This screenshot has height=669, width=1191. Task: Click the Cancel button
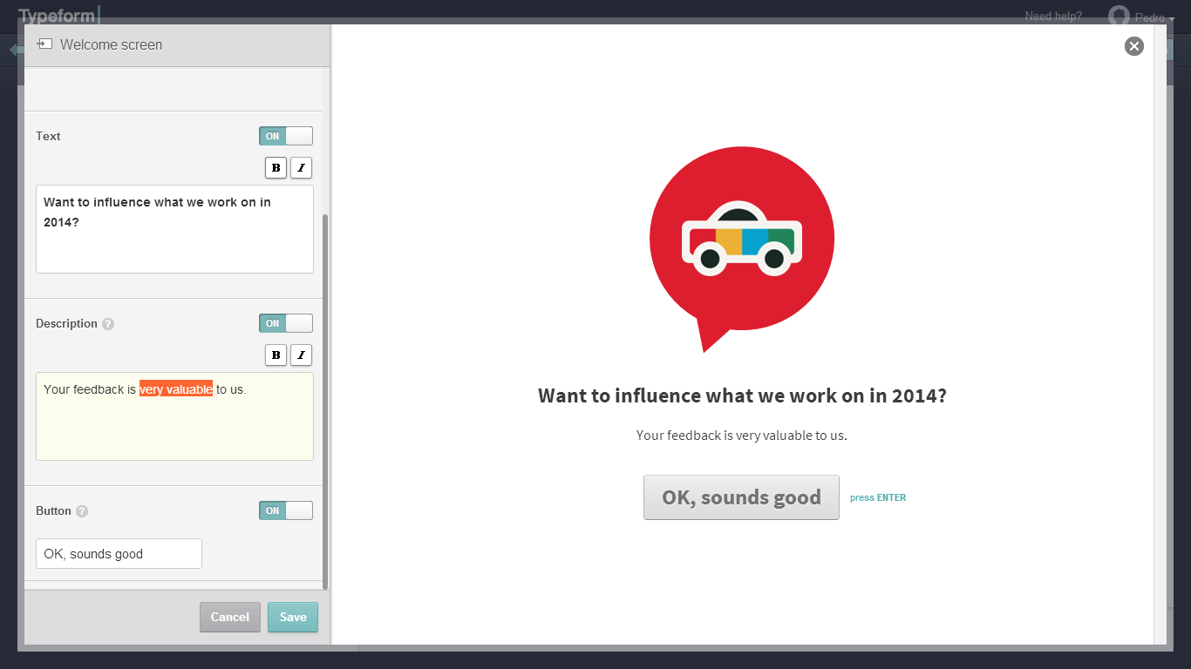[x=230, y=617]
